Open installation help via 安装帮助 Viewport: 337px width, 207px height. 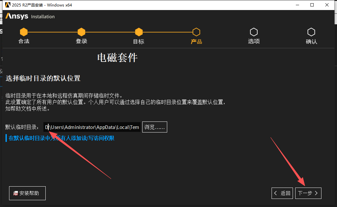pyautogui.click(x=27, y=193)
